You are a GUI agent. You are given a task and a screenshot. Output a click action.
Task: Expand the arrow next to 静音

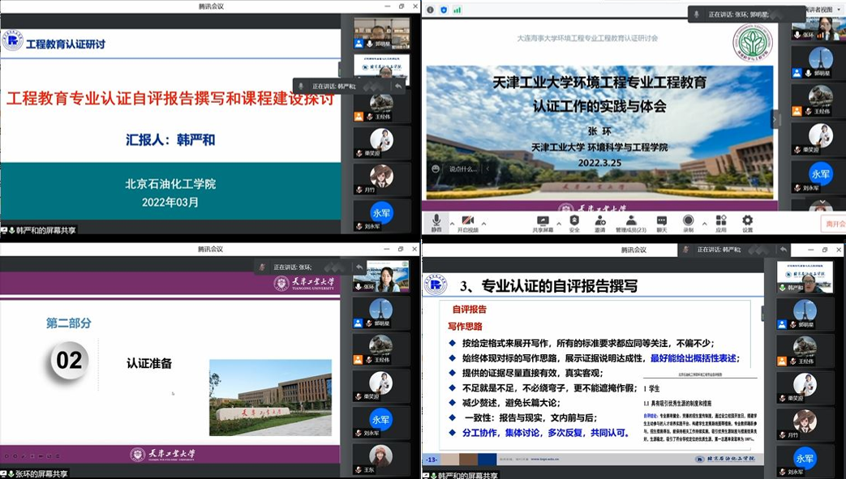pyautogui.click(x=450, y=223)
